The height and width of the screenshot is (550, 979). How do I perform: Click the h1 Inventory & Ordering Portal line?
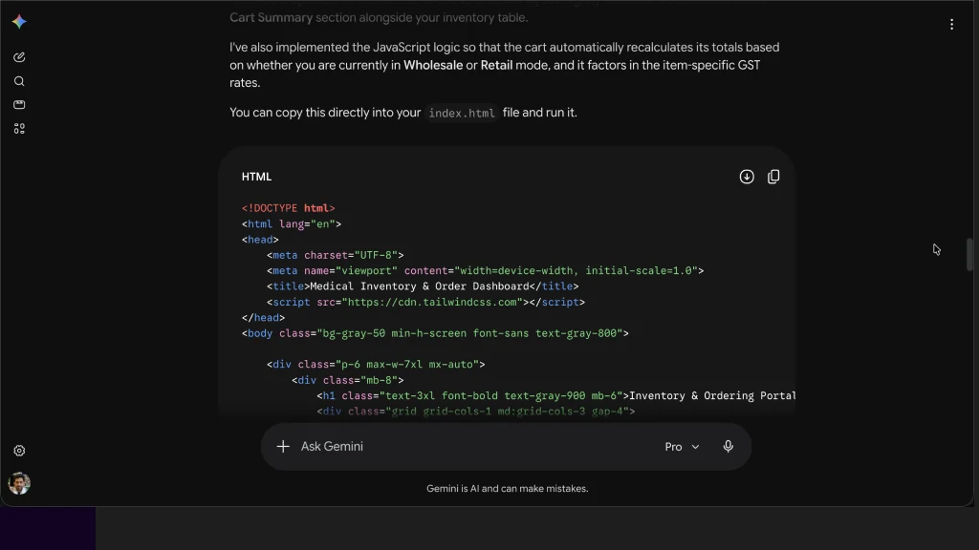click(x=556, y=395)
